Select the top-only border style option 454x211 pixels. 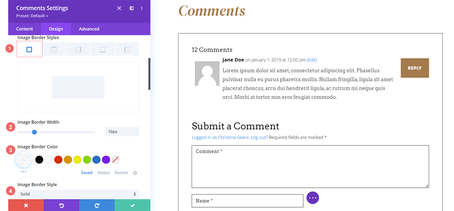[x=54, y=49]
